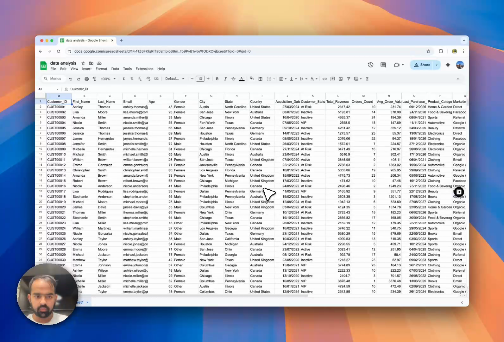Open the comments panel icon
Image resolution: width=504 pixels, height=342 pixels.
(x=383, y=65)
